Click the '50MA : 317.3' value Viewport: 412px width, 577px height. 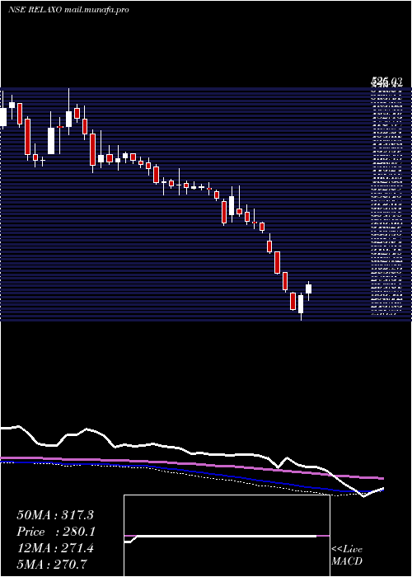55,515
